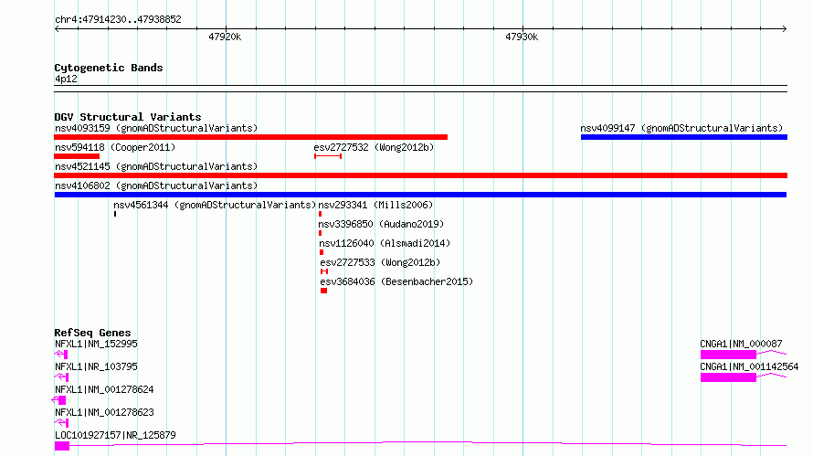Click the NFXL1|NM_001278624 label
Image resolution: width=813 pixels, height=456 pixels.
pos(104,389)
